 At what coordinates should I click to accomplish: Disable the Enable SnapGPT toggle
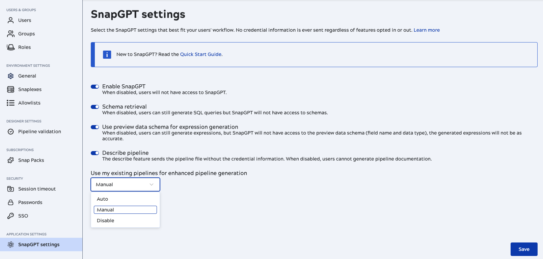[x=94, y=87]
